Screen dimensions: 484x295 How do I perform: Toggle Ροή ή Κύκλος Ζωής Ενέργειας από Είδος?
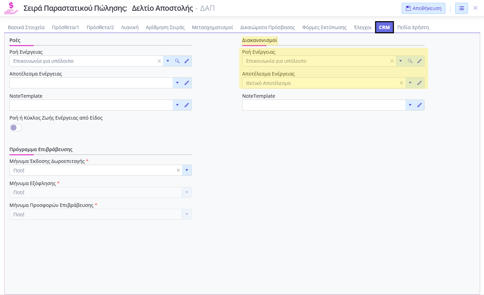tap(16, 128)
